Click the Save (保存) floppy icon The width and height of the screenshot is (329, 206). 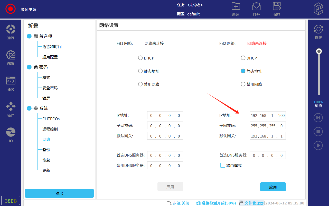click(277, 7)
